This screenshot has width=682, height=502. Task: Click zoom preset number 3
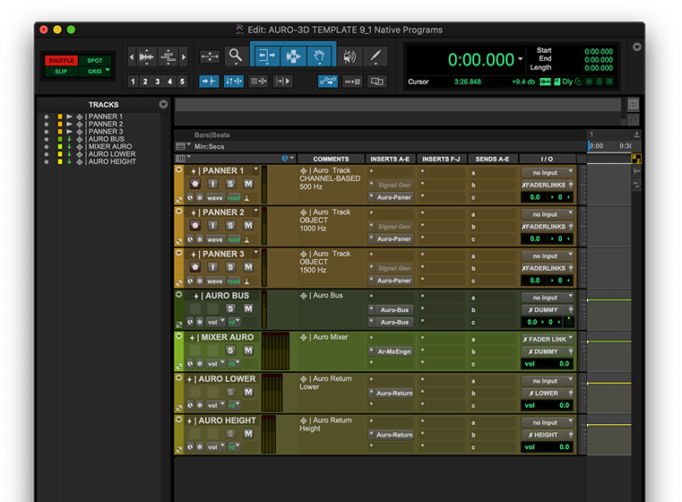[x=158, y=82]
